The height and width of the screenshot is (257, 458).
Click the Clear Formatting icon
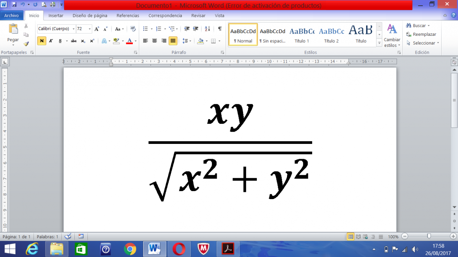point(133,29)
